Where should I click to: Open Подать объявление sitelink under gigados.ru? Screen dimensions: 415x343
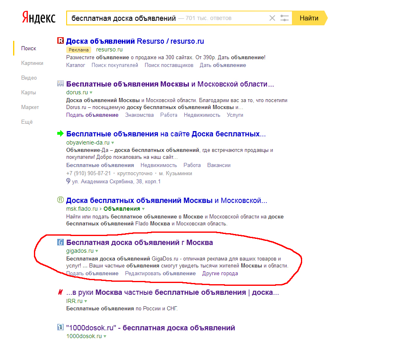coord(92,274)
